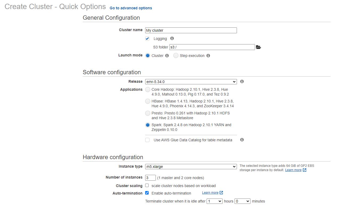Click info icon beside Cluster launch mode
This screenshot has height=215, width=351.
(x=167, y=56)
